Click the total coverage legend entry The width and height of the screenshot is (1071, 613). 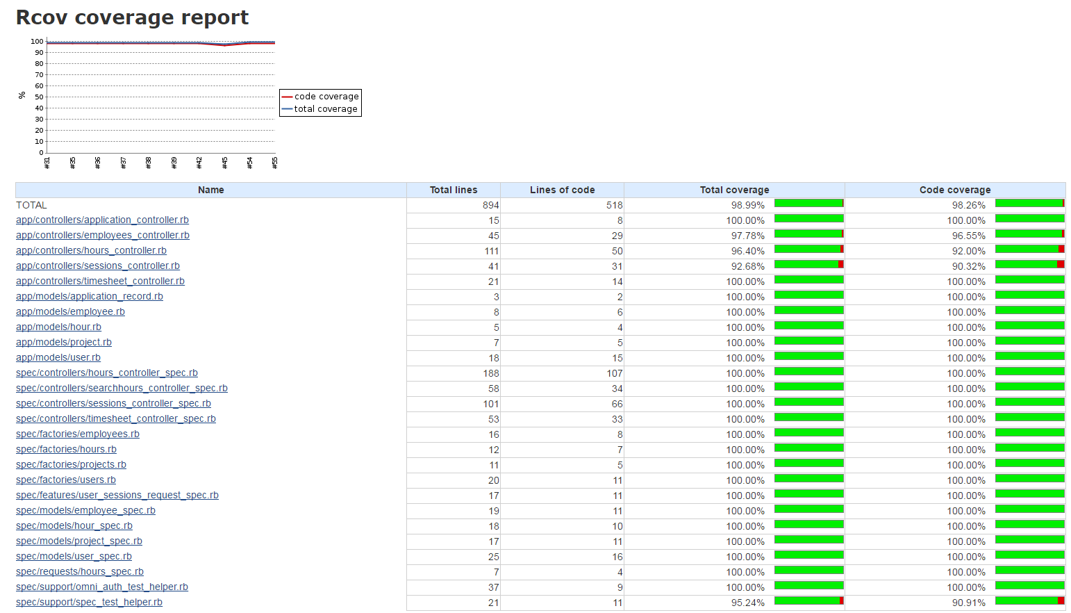[320, 109]
